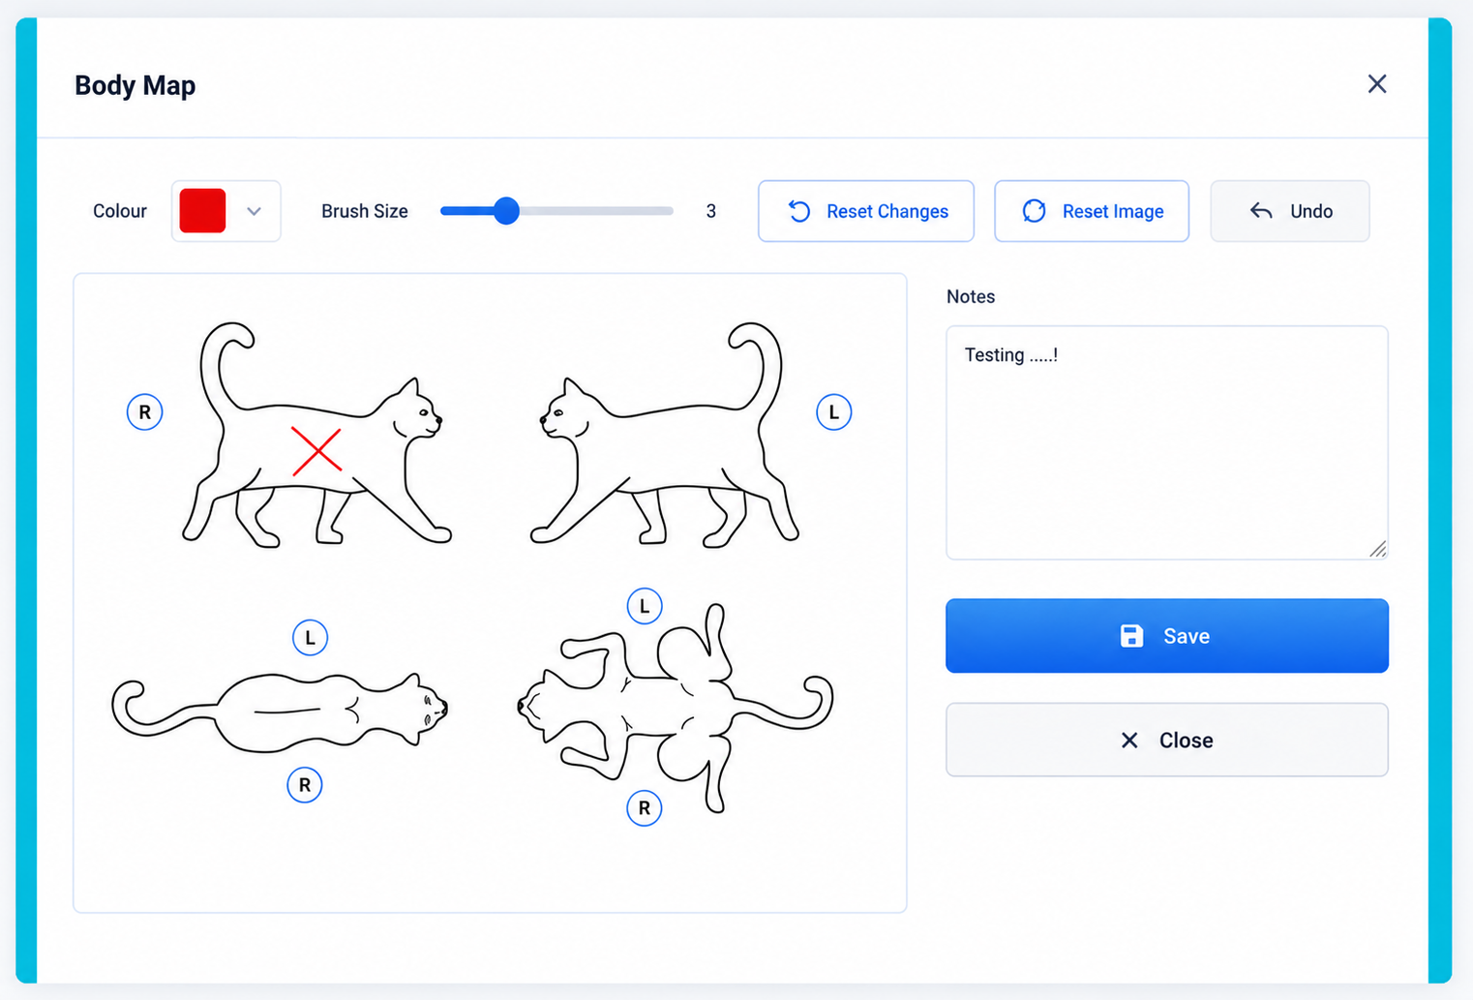Image resolution: width=1473 pixels, height=1000 pixels.
Task: Click the X icon on Close button
Action: tap(1128, 741)
